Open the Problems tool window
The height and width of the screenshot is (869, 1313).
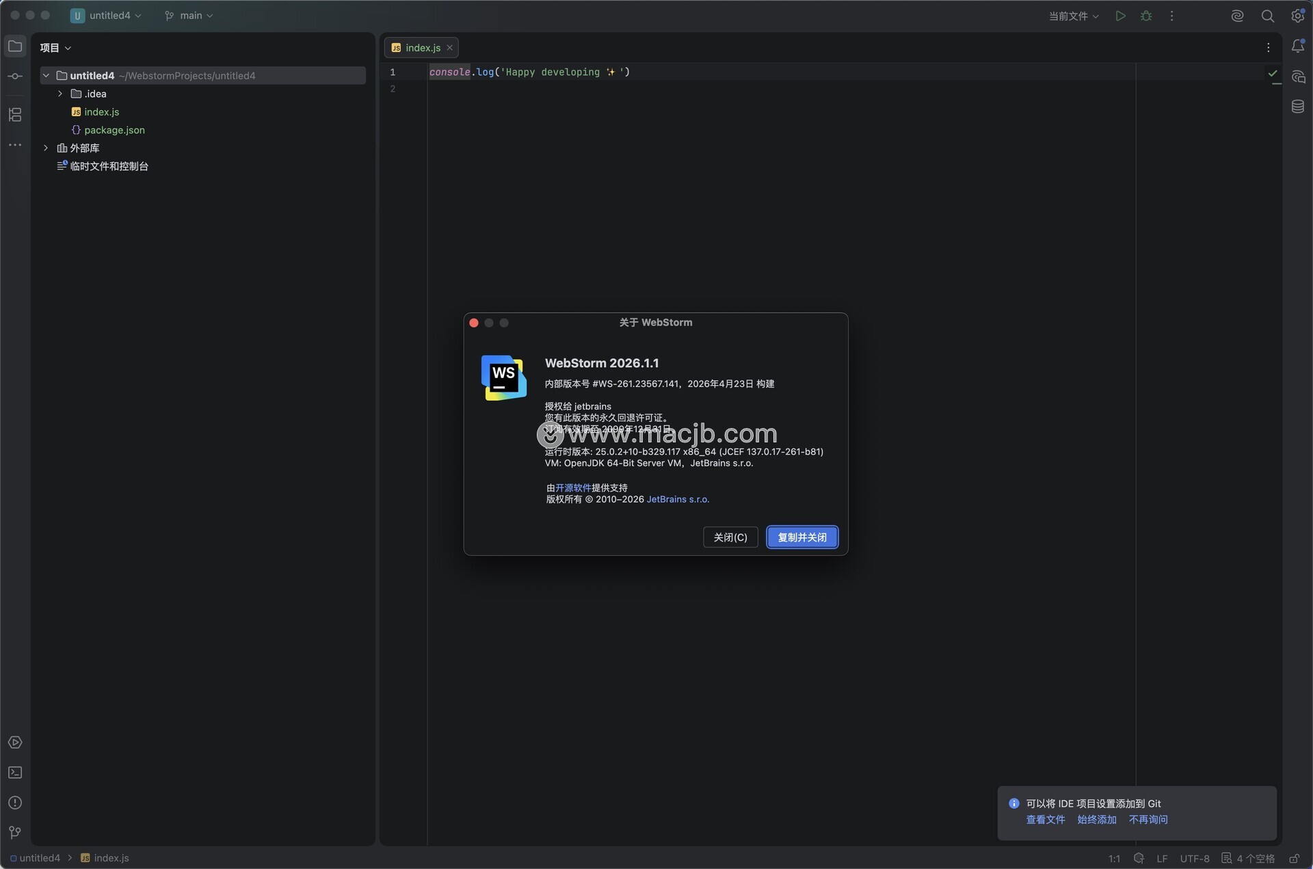[x=15, y=803]
